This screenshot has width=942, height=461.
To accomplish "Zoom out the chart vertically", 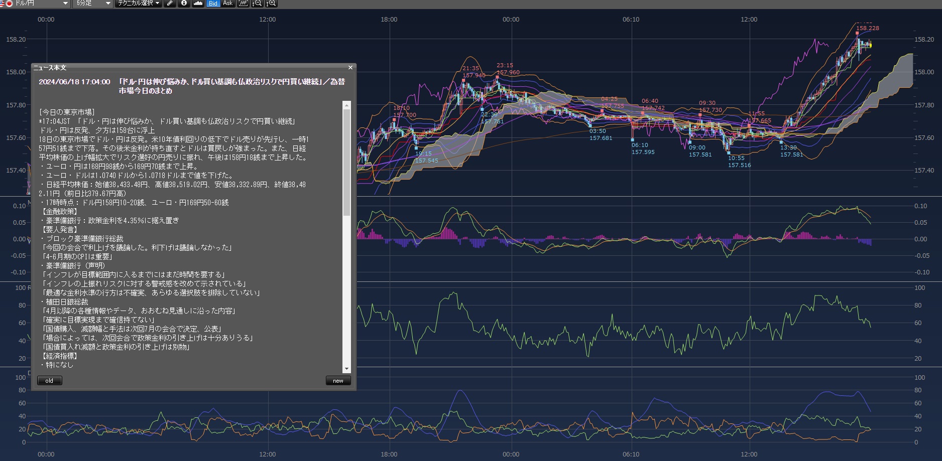I will [257, 4].
